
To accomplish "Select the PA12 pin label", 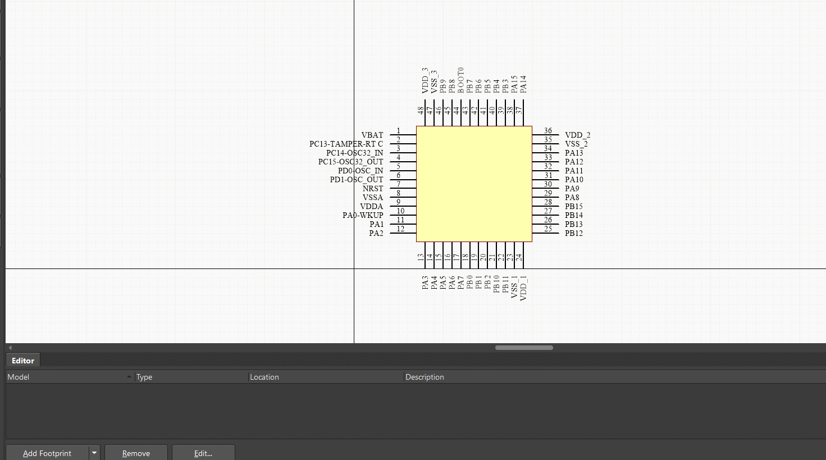I will (574, 162).
